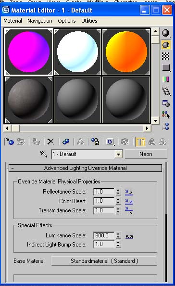Click the Reflectance Scale spinner arrows
The height and width of the screenshot is (286, 175).
click(118, 192)
